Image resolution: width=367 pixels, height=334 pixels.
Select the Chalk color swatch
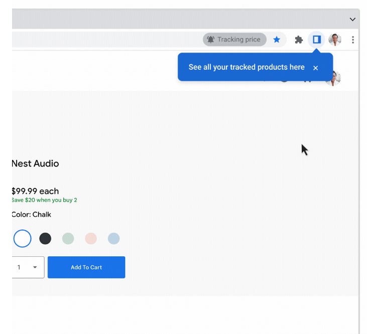22,238
